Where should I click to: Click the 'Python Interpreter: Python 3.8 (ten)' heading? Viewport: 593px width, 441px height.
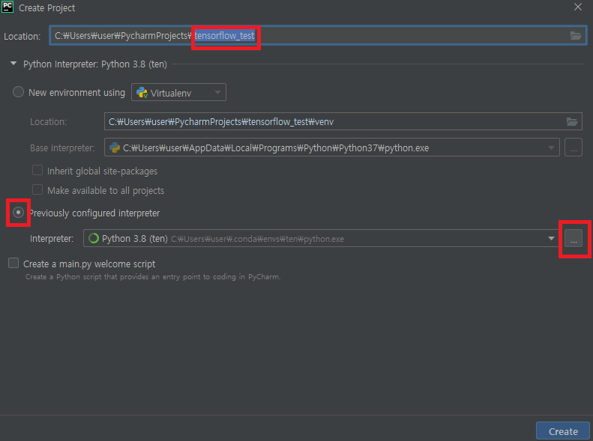click(x=95, y=64)
